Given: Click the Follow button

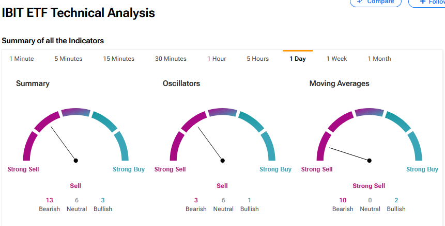Looking at the screenshot, I should click(x=428, y=3).
